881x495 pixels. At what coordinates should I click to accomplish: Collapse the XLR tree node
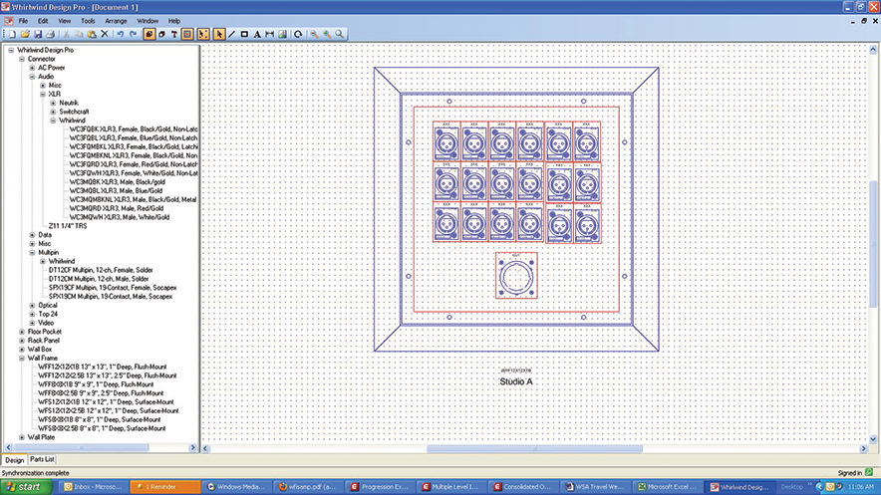pyautogui.click(x=43, y=94)
